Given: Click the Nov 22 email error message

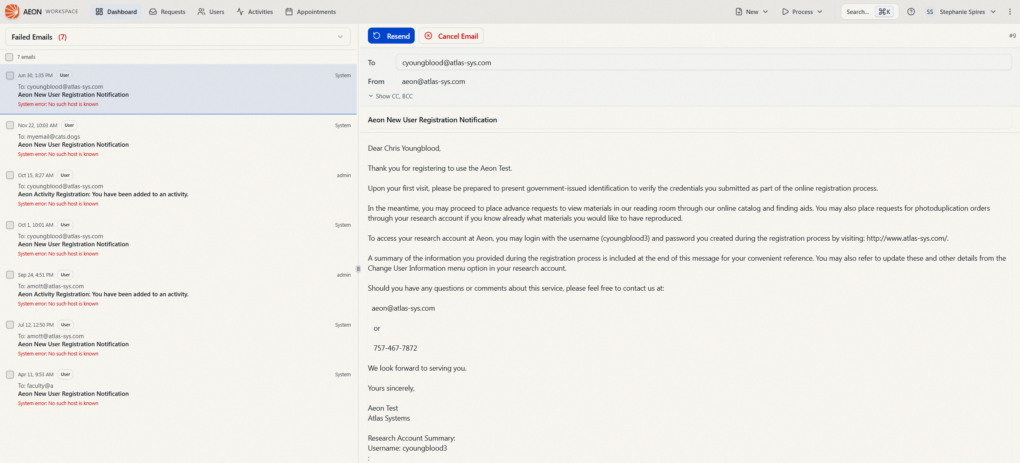Looking at the screenshot, I should (58, 154).
